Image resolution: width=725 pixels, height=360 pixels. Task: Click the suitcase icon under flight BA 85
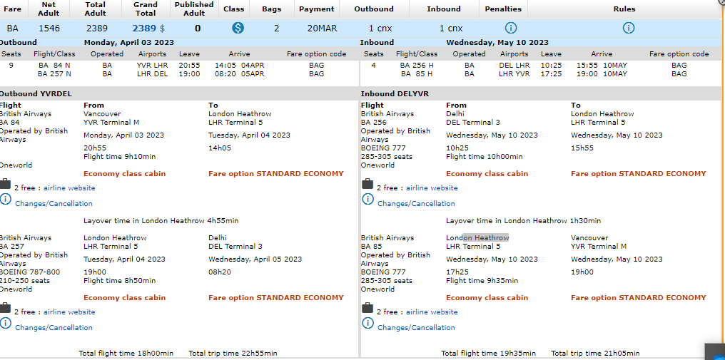click(367, 309)
